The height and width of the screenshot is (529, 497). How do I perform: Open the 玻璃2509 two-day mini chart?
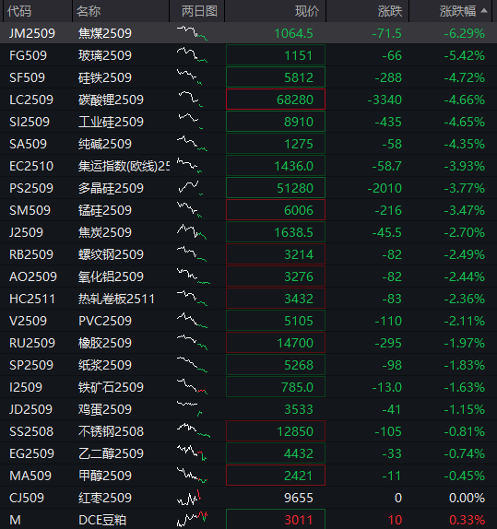pyautogui.click(x=192, y=55)
